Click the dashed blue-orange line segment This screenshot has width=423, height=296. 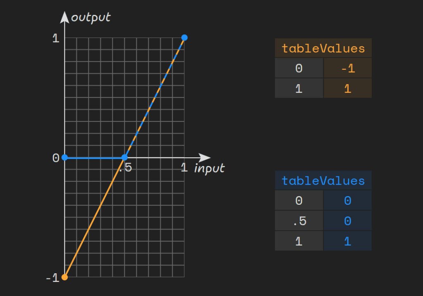[154, 97]
